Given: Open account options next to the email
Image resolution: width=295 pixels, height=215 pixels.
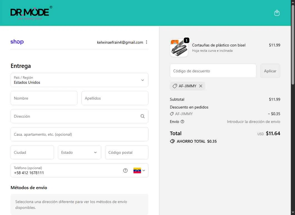Looking at the screenshot, I should click(x=147, y=42).
